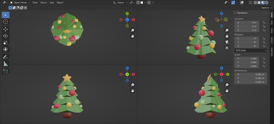This screenshot has height=124, width=274.
Task: Click zoom icon in the right-view viewport
Action: click(x=227, y=85)
